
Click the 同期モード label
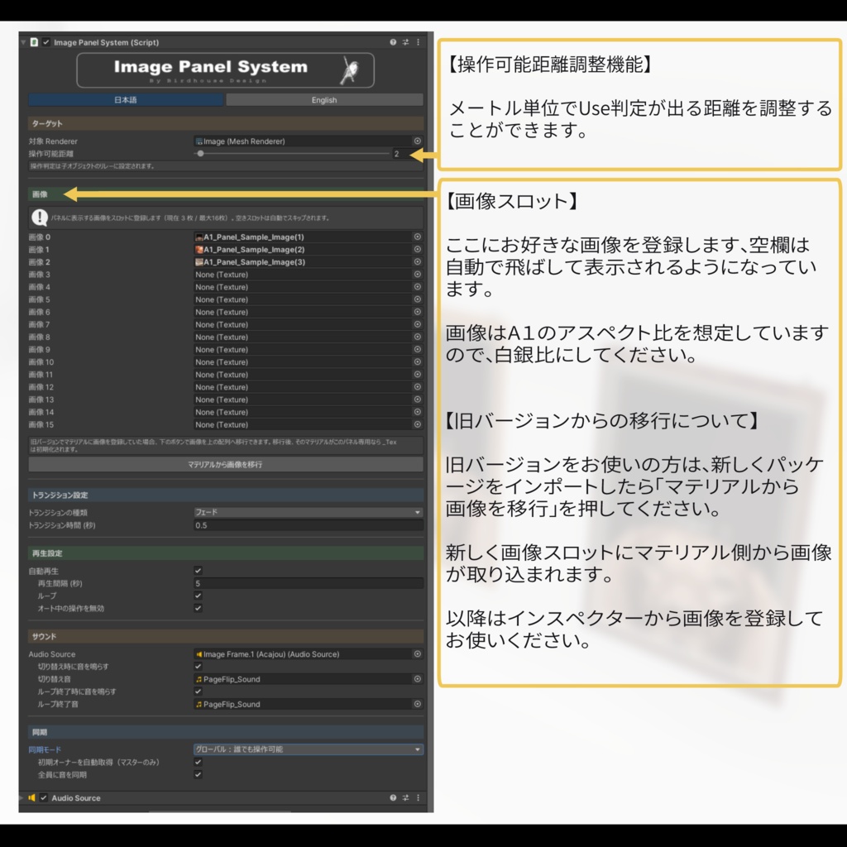point(45,749)
